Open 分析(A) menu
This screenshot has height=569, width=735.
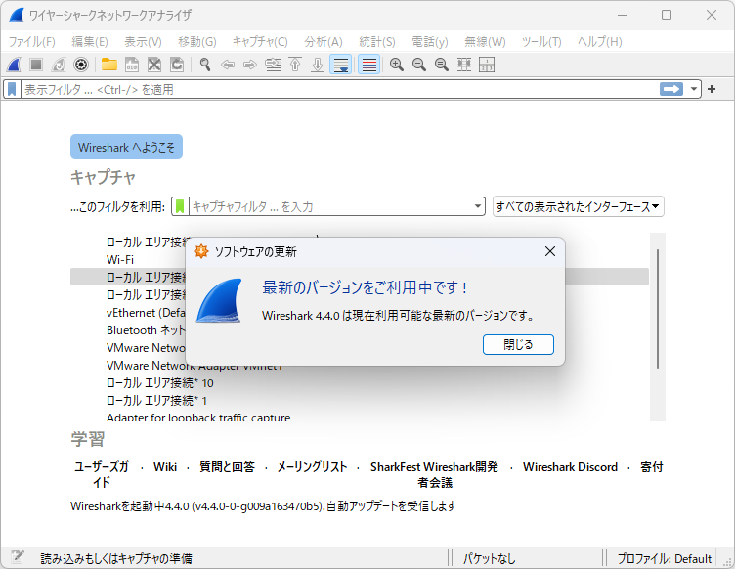click(324, 42)
